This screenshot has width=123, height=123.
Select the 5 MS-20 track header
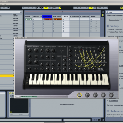coord(66,16)
